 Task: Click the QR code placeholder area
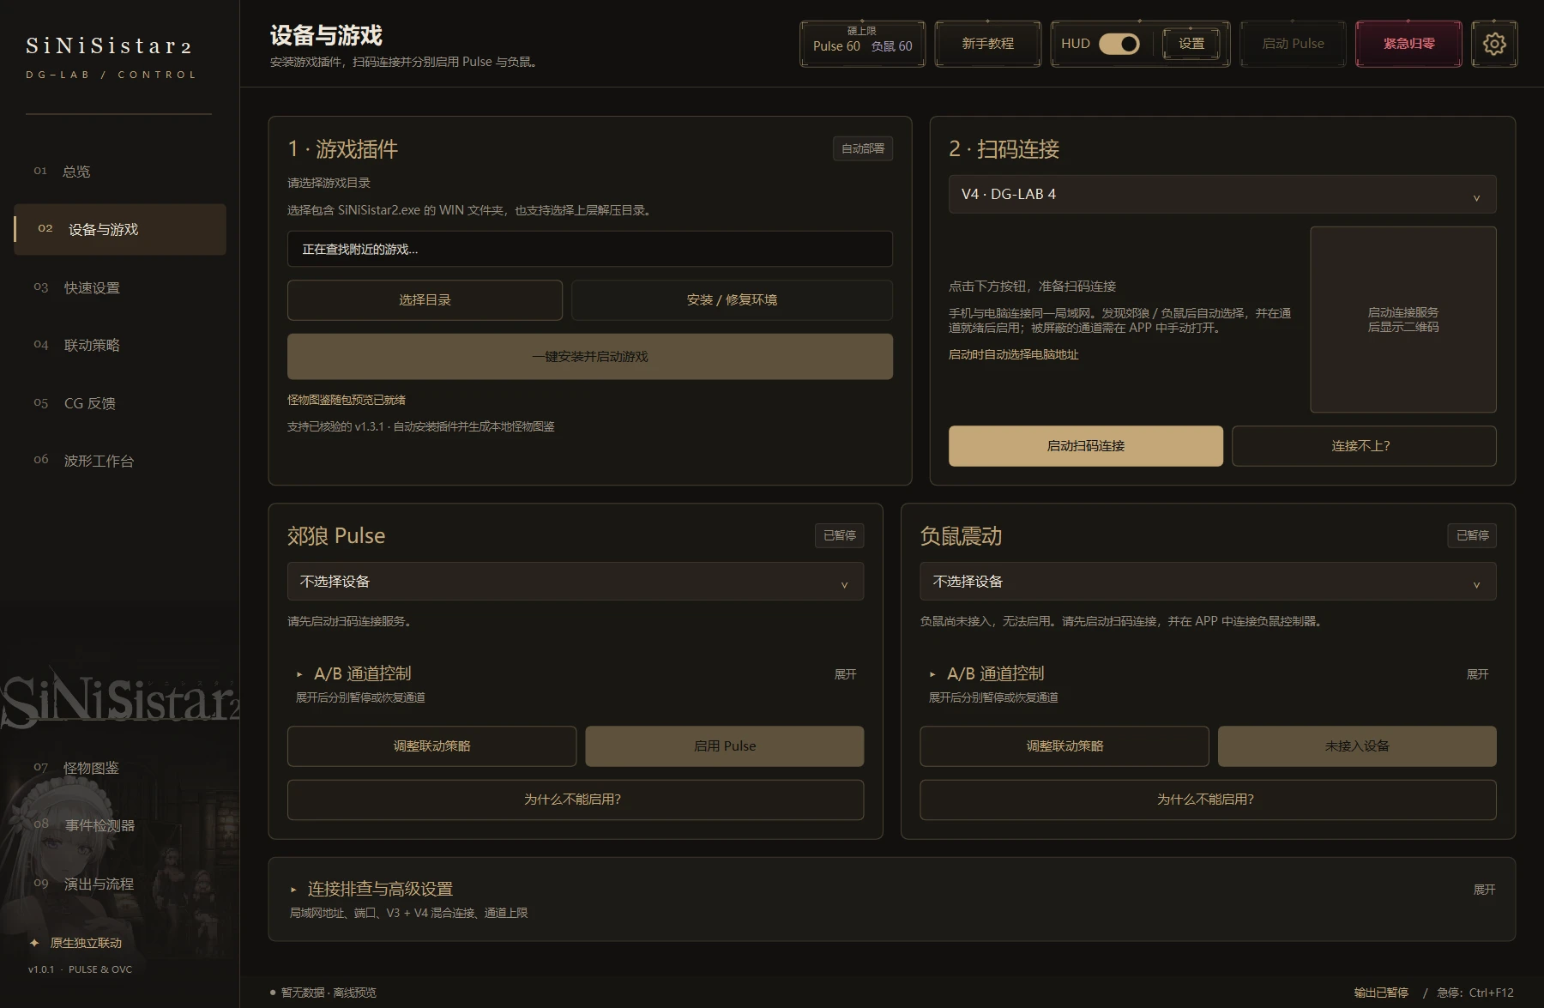(x=1403, y=319)
